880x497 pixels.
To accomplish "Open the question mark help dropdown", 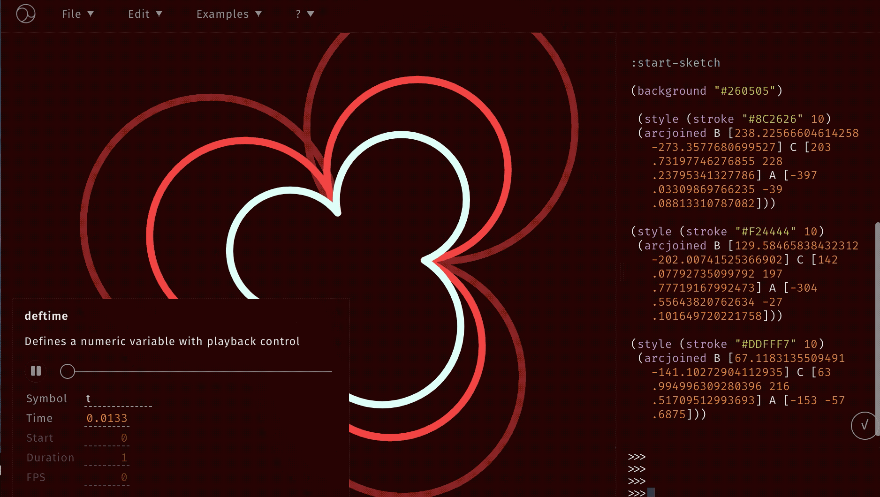I will 304,14.
